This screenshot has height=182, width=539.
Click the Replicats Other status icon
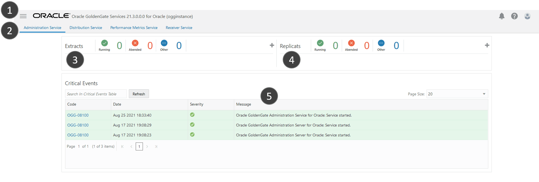click(381, 43)
